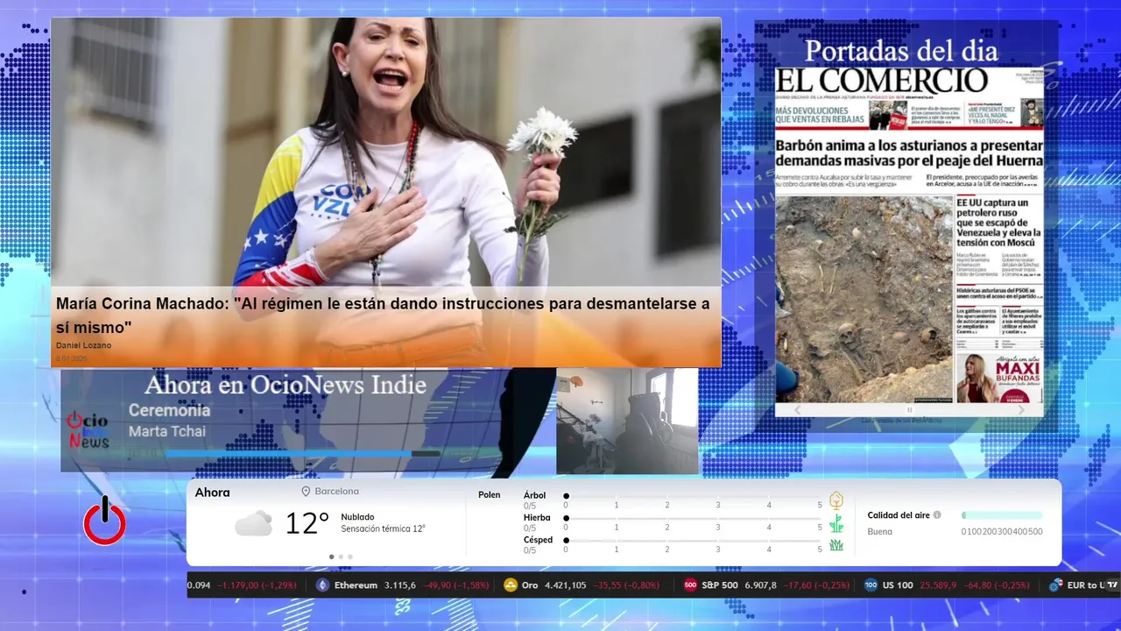Select the first weather card page dot

[331, 557]
